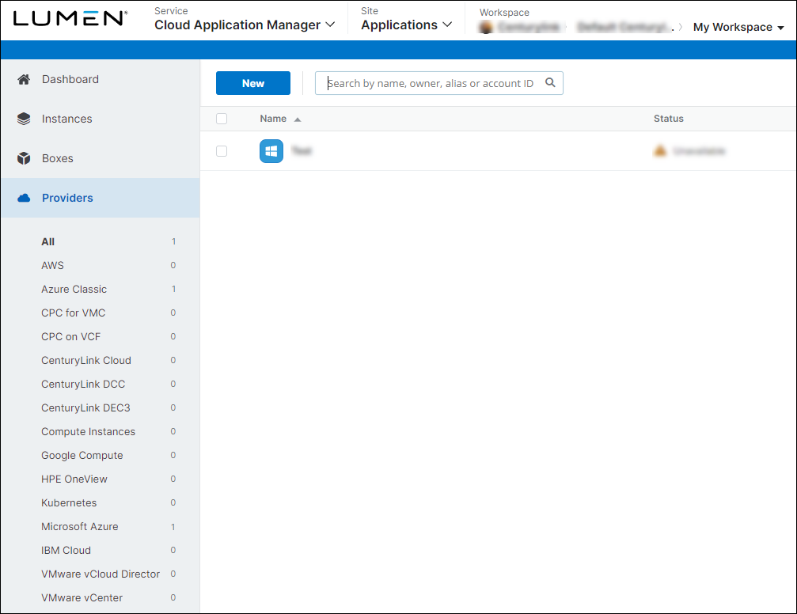Filter providers by HPE OneView
This screenshot has width=797, height=614.
tap(74, 479)
